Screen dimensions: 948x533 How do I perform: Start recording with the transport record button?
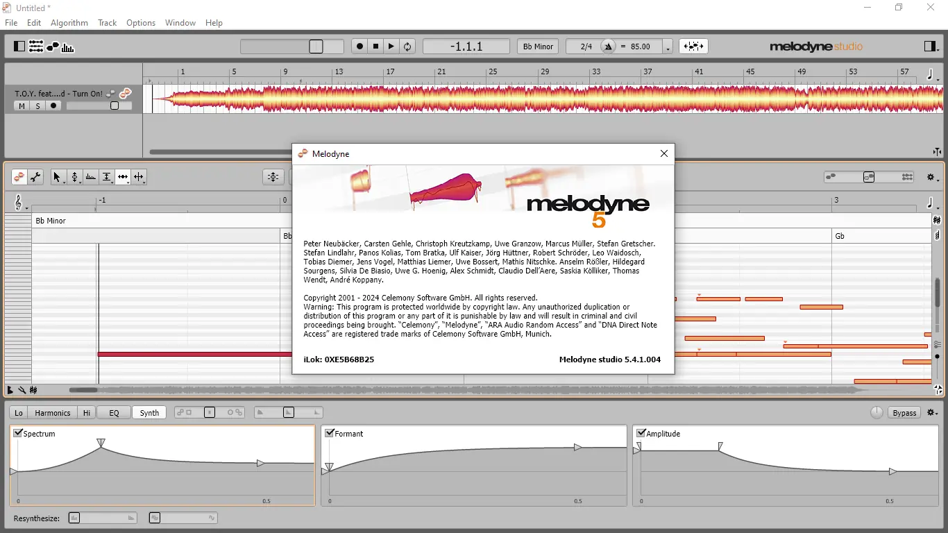359,46
